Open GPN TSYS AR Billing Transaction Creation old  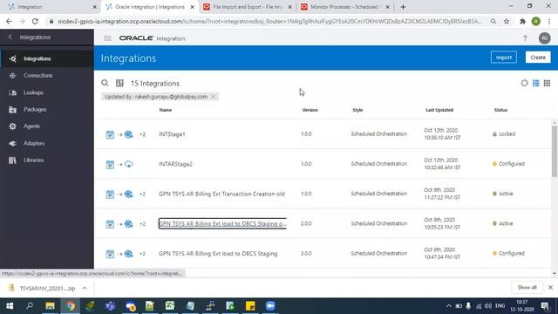click(x=221, y=194)
